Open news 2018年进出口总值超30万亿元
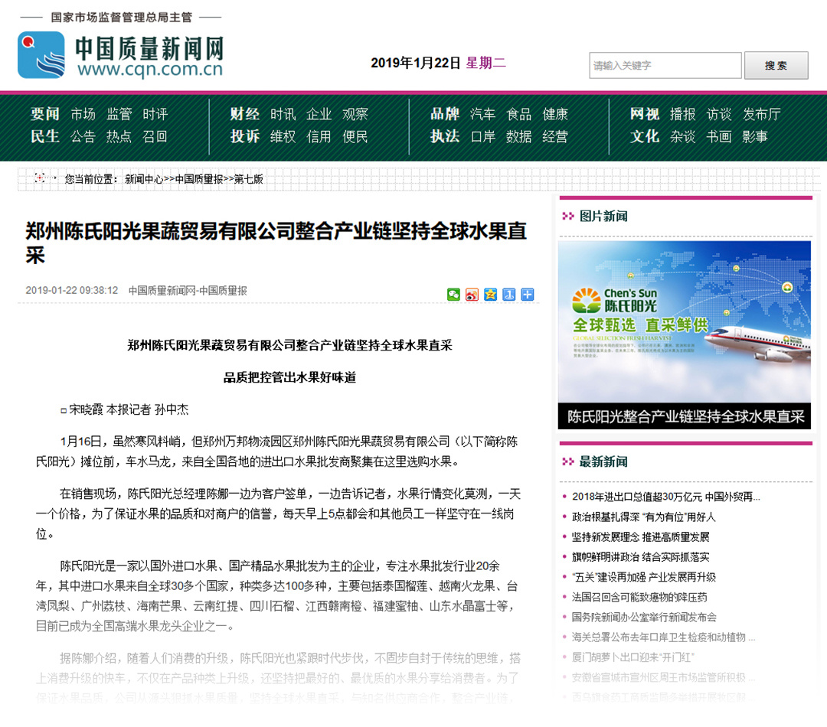Image resolution: width=827 pixels, height=727 pixels. (665, 497)
